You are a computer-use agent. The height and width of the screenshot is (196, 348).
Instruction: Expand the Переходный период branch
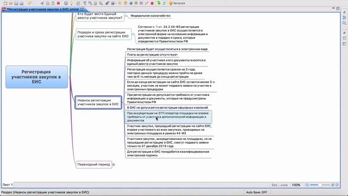click(114, 164)
